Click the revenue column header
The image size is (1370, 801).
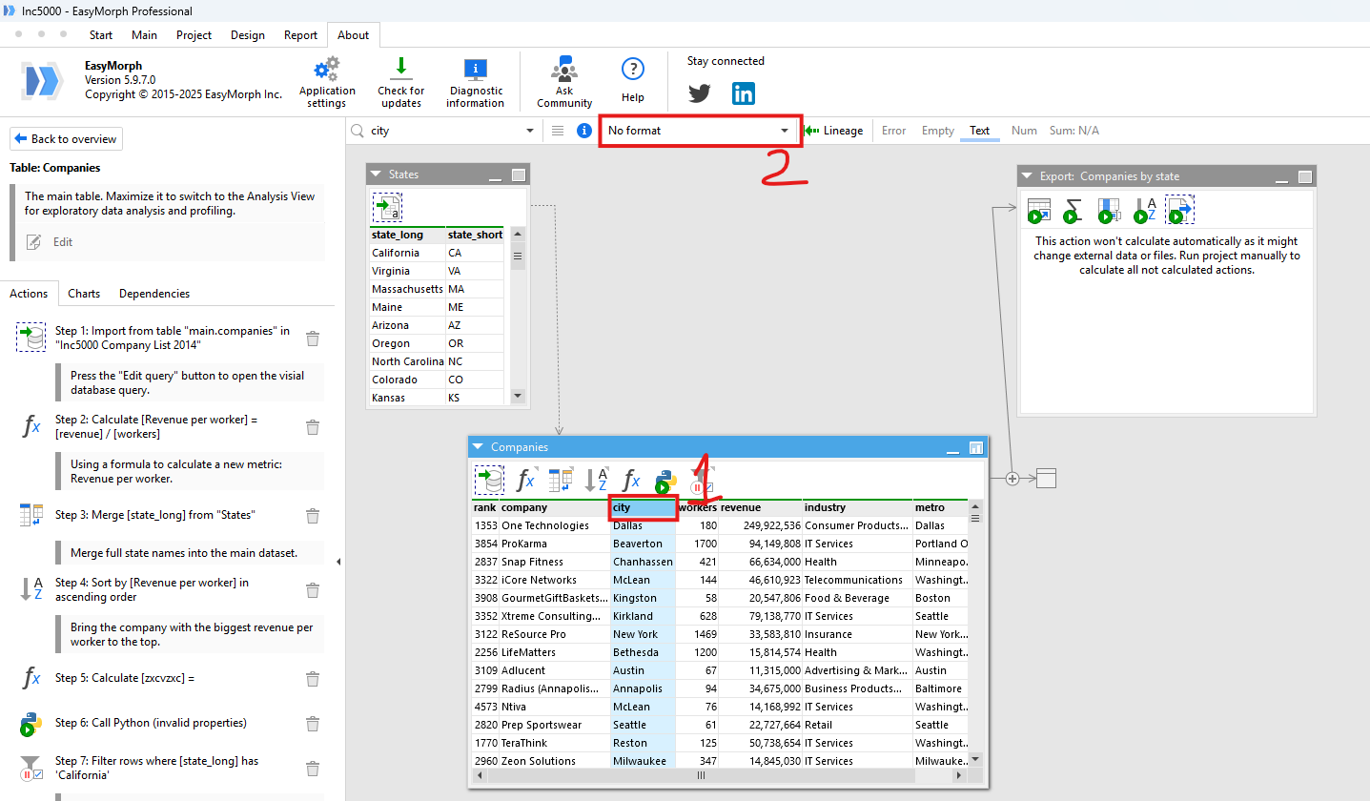pyautogui.click(x=760, y=507)
